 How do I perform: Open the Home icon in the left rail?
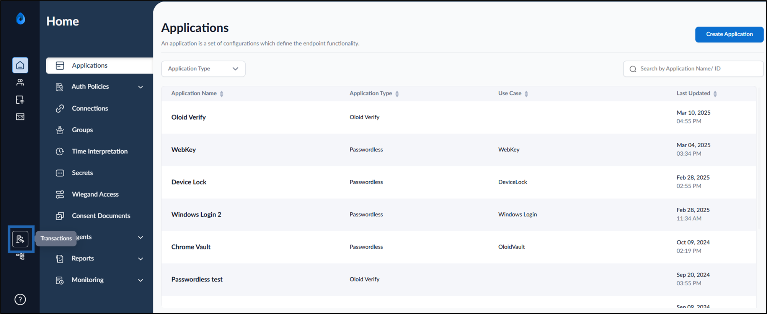[20, 65]
